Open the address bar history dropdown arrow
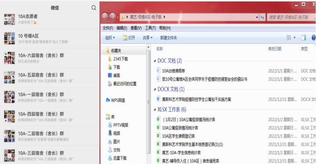The width and height of the screenshot is (316, 164). 257,17
